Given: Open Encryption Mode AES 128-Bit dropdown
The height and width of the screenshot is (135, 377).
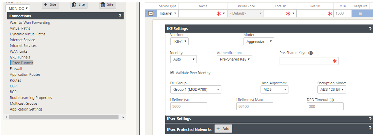Looking at the screenshot, I should [x=332, y=89].
